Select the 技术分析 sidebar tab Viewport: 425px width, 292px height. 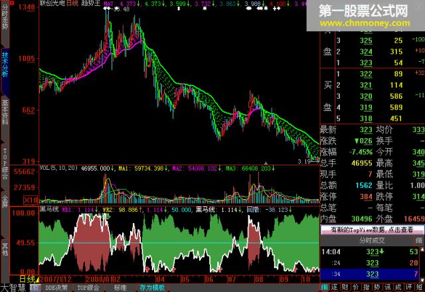pos(5,64)
